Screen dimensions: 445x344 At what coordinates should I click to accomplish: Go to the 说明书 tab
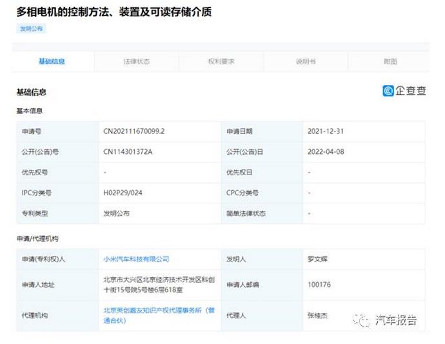coord(305,62)
